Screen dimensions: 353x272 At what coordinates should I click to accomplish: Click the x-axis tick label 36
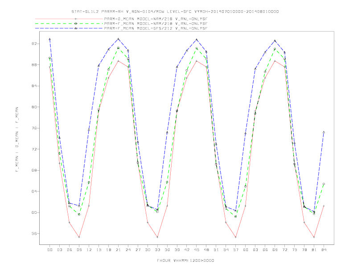[167, 250]
